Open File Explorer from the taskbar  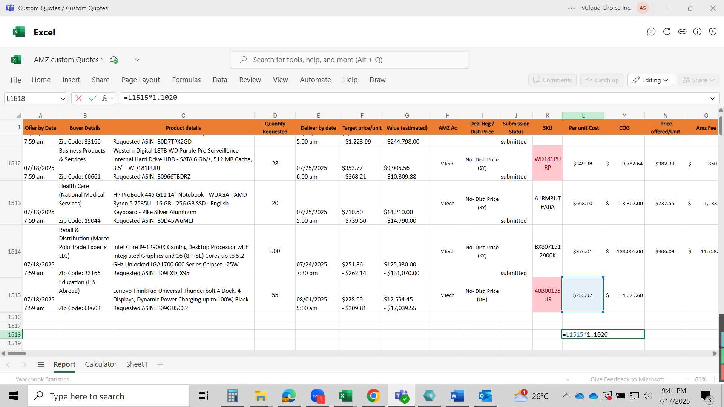[260, 396]
